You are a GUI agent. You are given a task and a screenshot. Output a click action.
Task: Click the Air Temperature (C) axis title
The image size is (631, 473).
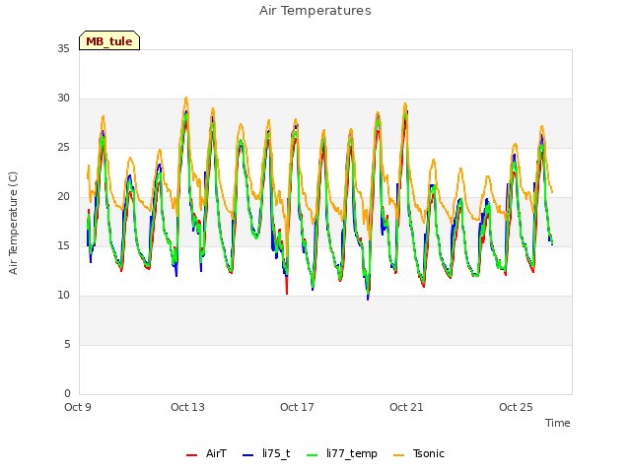(x=13, y=224)
